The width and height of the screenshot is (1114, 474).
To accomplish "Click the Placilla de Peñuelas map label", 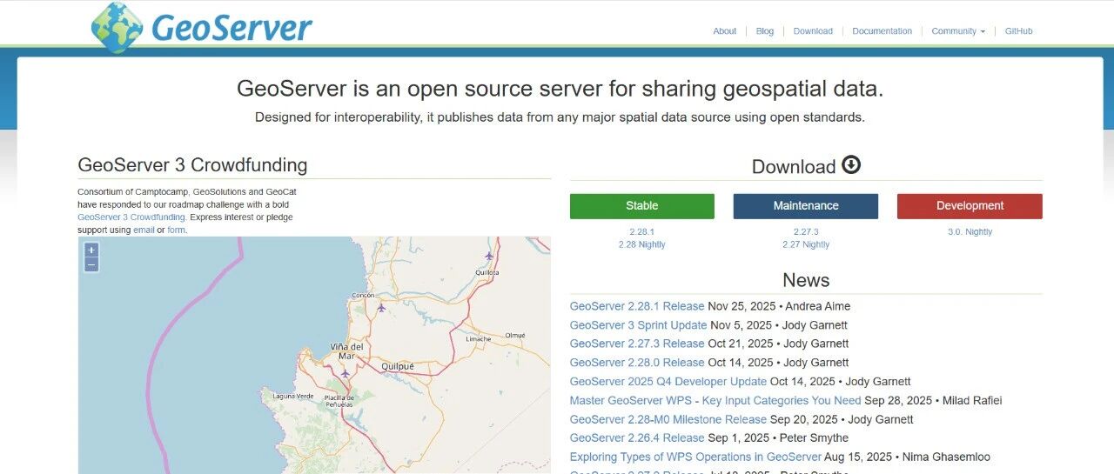I will point(339,401).
